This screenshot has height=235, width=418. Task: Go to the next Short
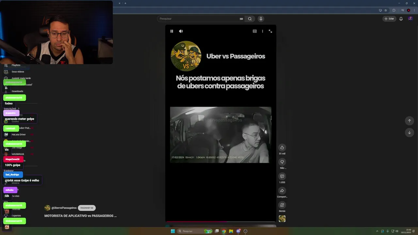[410, 133]
